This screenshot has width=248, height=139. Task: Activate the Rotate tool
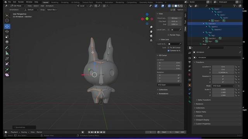(x=7, y=32)
